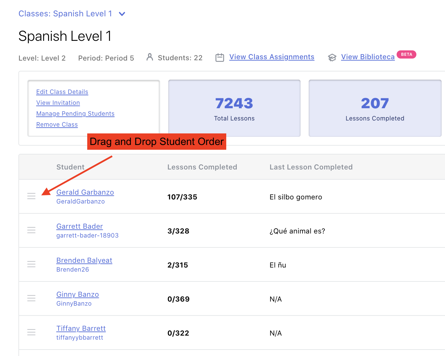Click the Last Lesson Completed column header

pyautogui.click(x=311, y=167)
